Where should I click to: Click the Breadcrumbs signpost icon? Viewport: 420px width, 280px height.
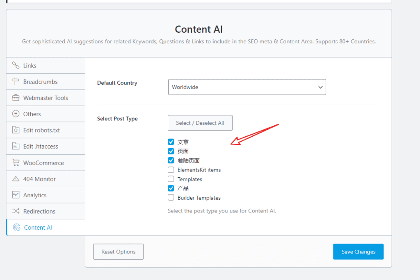(16, 81)
